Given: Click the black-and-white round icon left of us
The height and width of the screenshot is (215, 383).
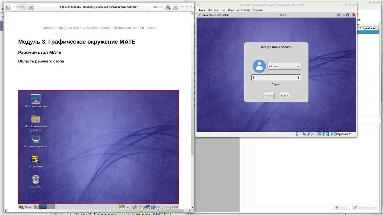Looking at the screenshot, I should click(x=339, y=15).
